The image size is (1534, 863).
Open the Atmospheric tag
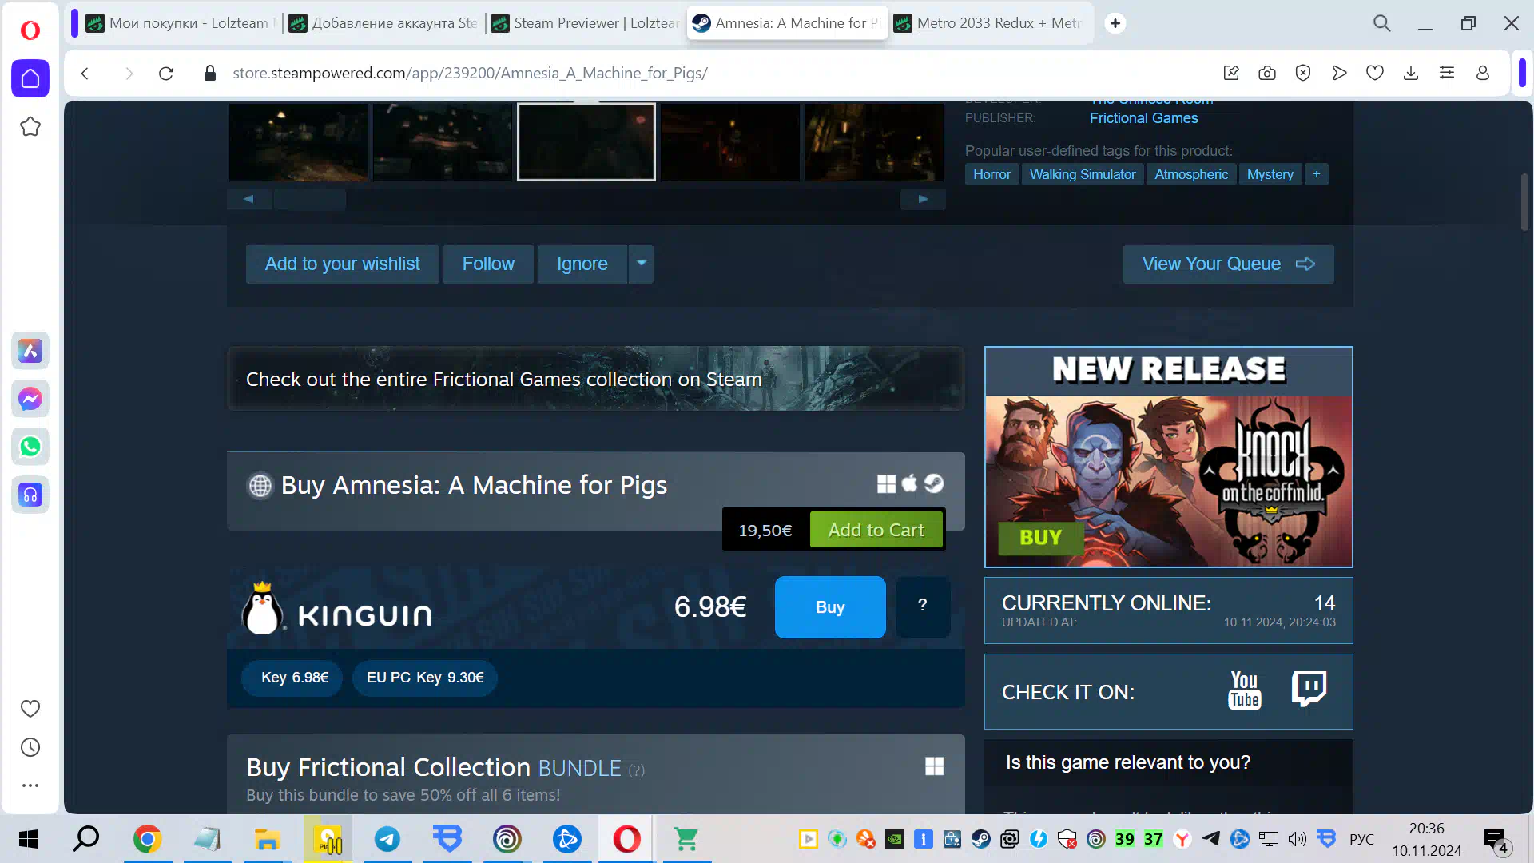click(x=1191, y=174)
